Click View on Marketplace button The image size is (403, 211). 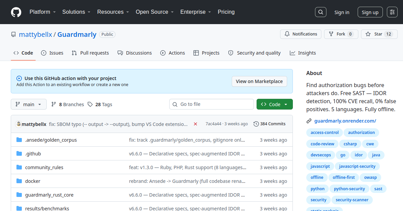[259, 81]
